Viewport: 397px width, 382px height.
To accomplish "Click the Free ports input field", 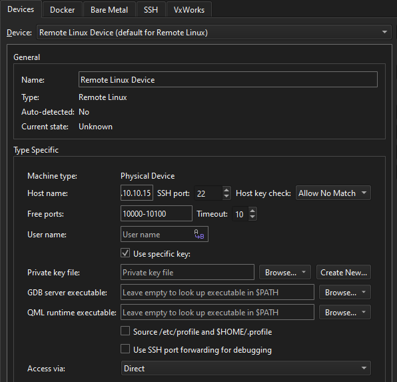I will [x=157, y=213].
